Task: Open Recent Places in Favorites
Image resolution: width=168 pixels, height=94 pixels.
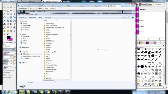Action: 25,26
